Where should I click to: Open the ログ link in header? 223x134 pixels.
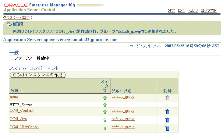coord(181,11)
